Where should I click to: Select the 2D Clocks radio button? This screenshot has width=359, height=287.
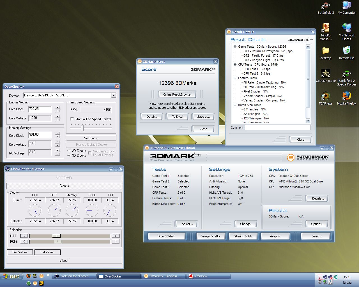pos(69,151)
